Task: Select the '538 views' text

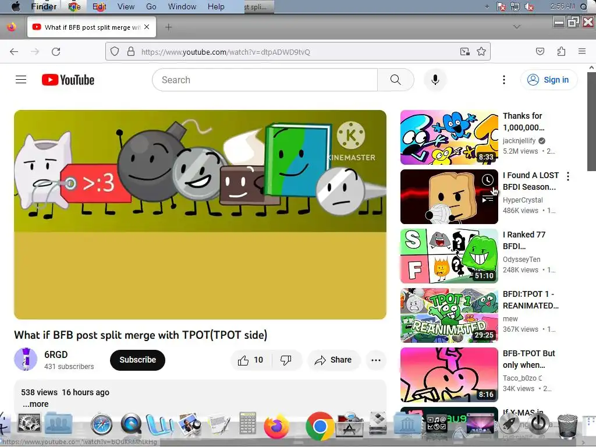Action: tap(39, 392)
